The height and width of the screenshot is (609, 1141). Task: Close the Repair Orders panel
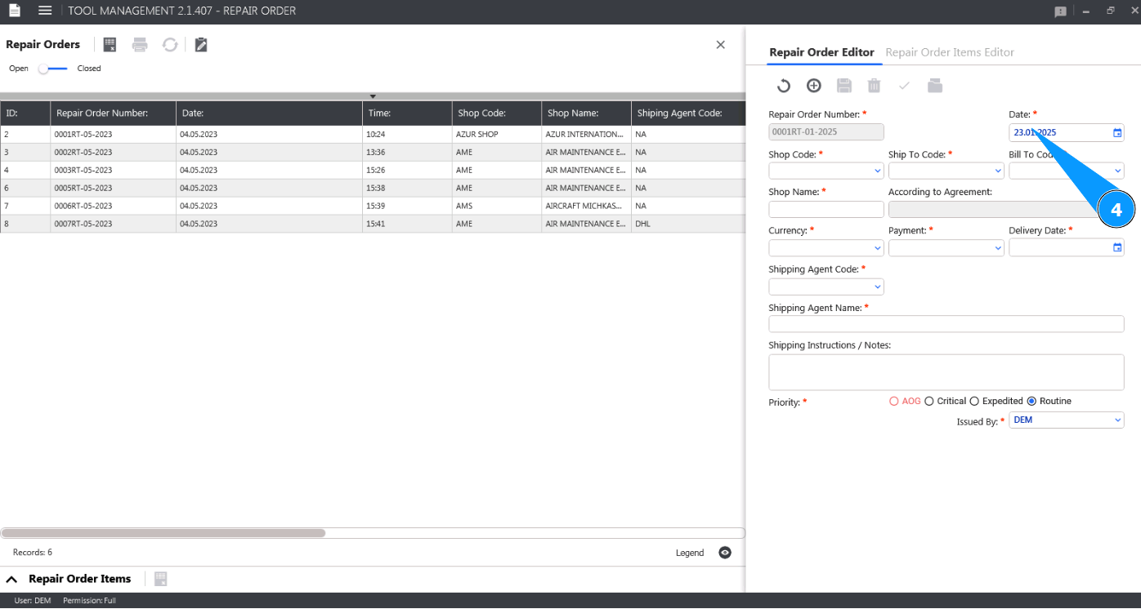pyautogui.click(x=720, y=45)
